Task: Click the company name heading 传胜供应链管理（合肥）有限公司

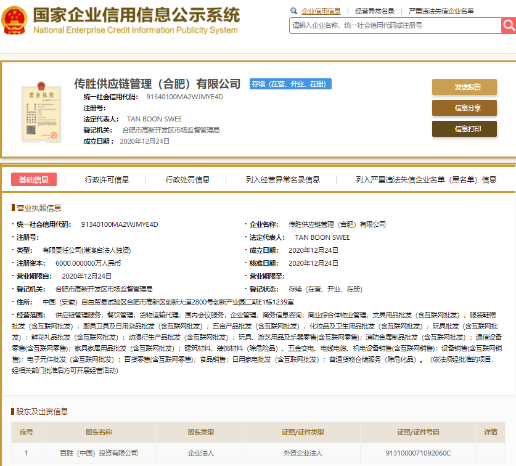Action: pyautogui.click(x=157, y=84)
